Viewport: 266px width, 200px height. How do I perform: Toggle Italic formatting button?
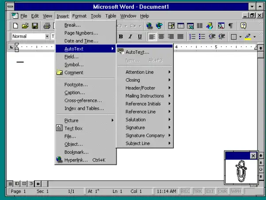130,37
